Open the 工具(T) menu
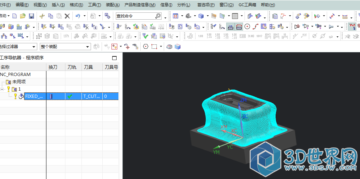 pos(95,5)
